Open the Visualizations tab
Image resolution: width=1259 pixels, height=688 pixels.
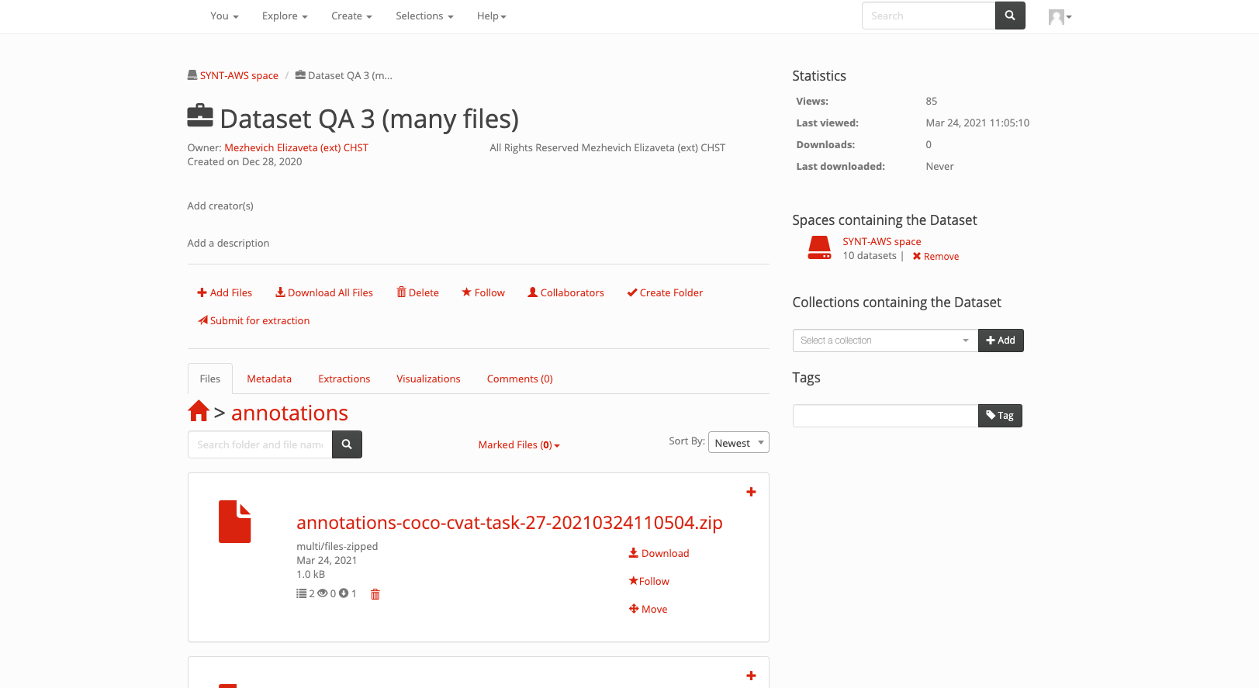428,379
